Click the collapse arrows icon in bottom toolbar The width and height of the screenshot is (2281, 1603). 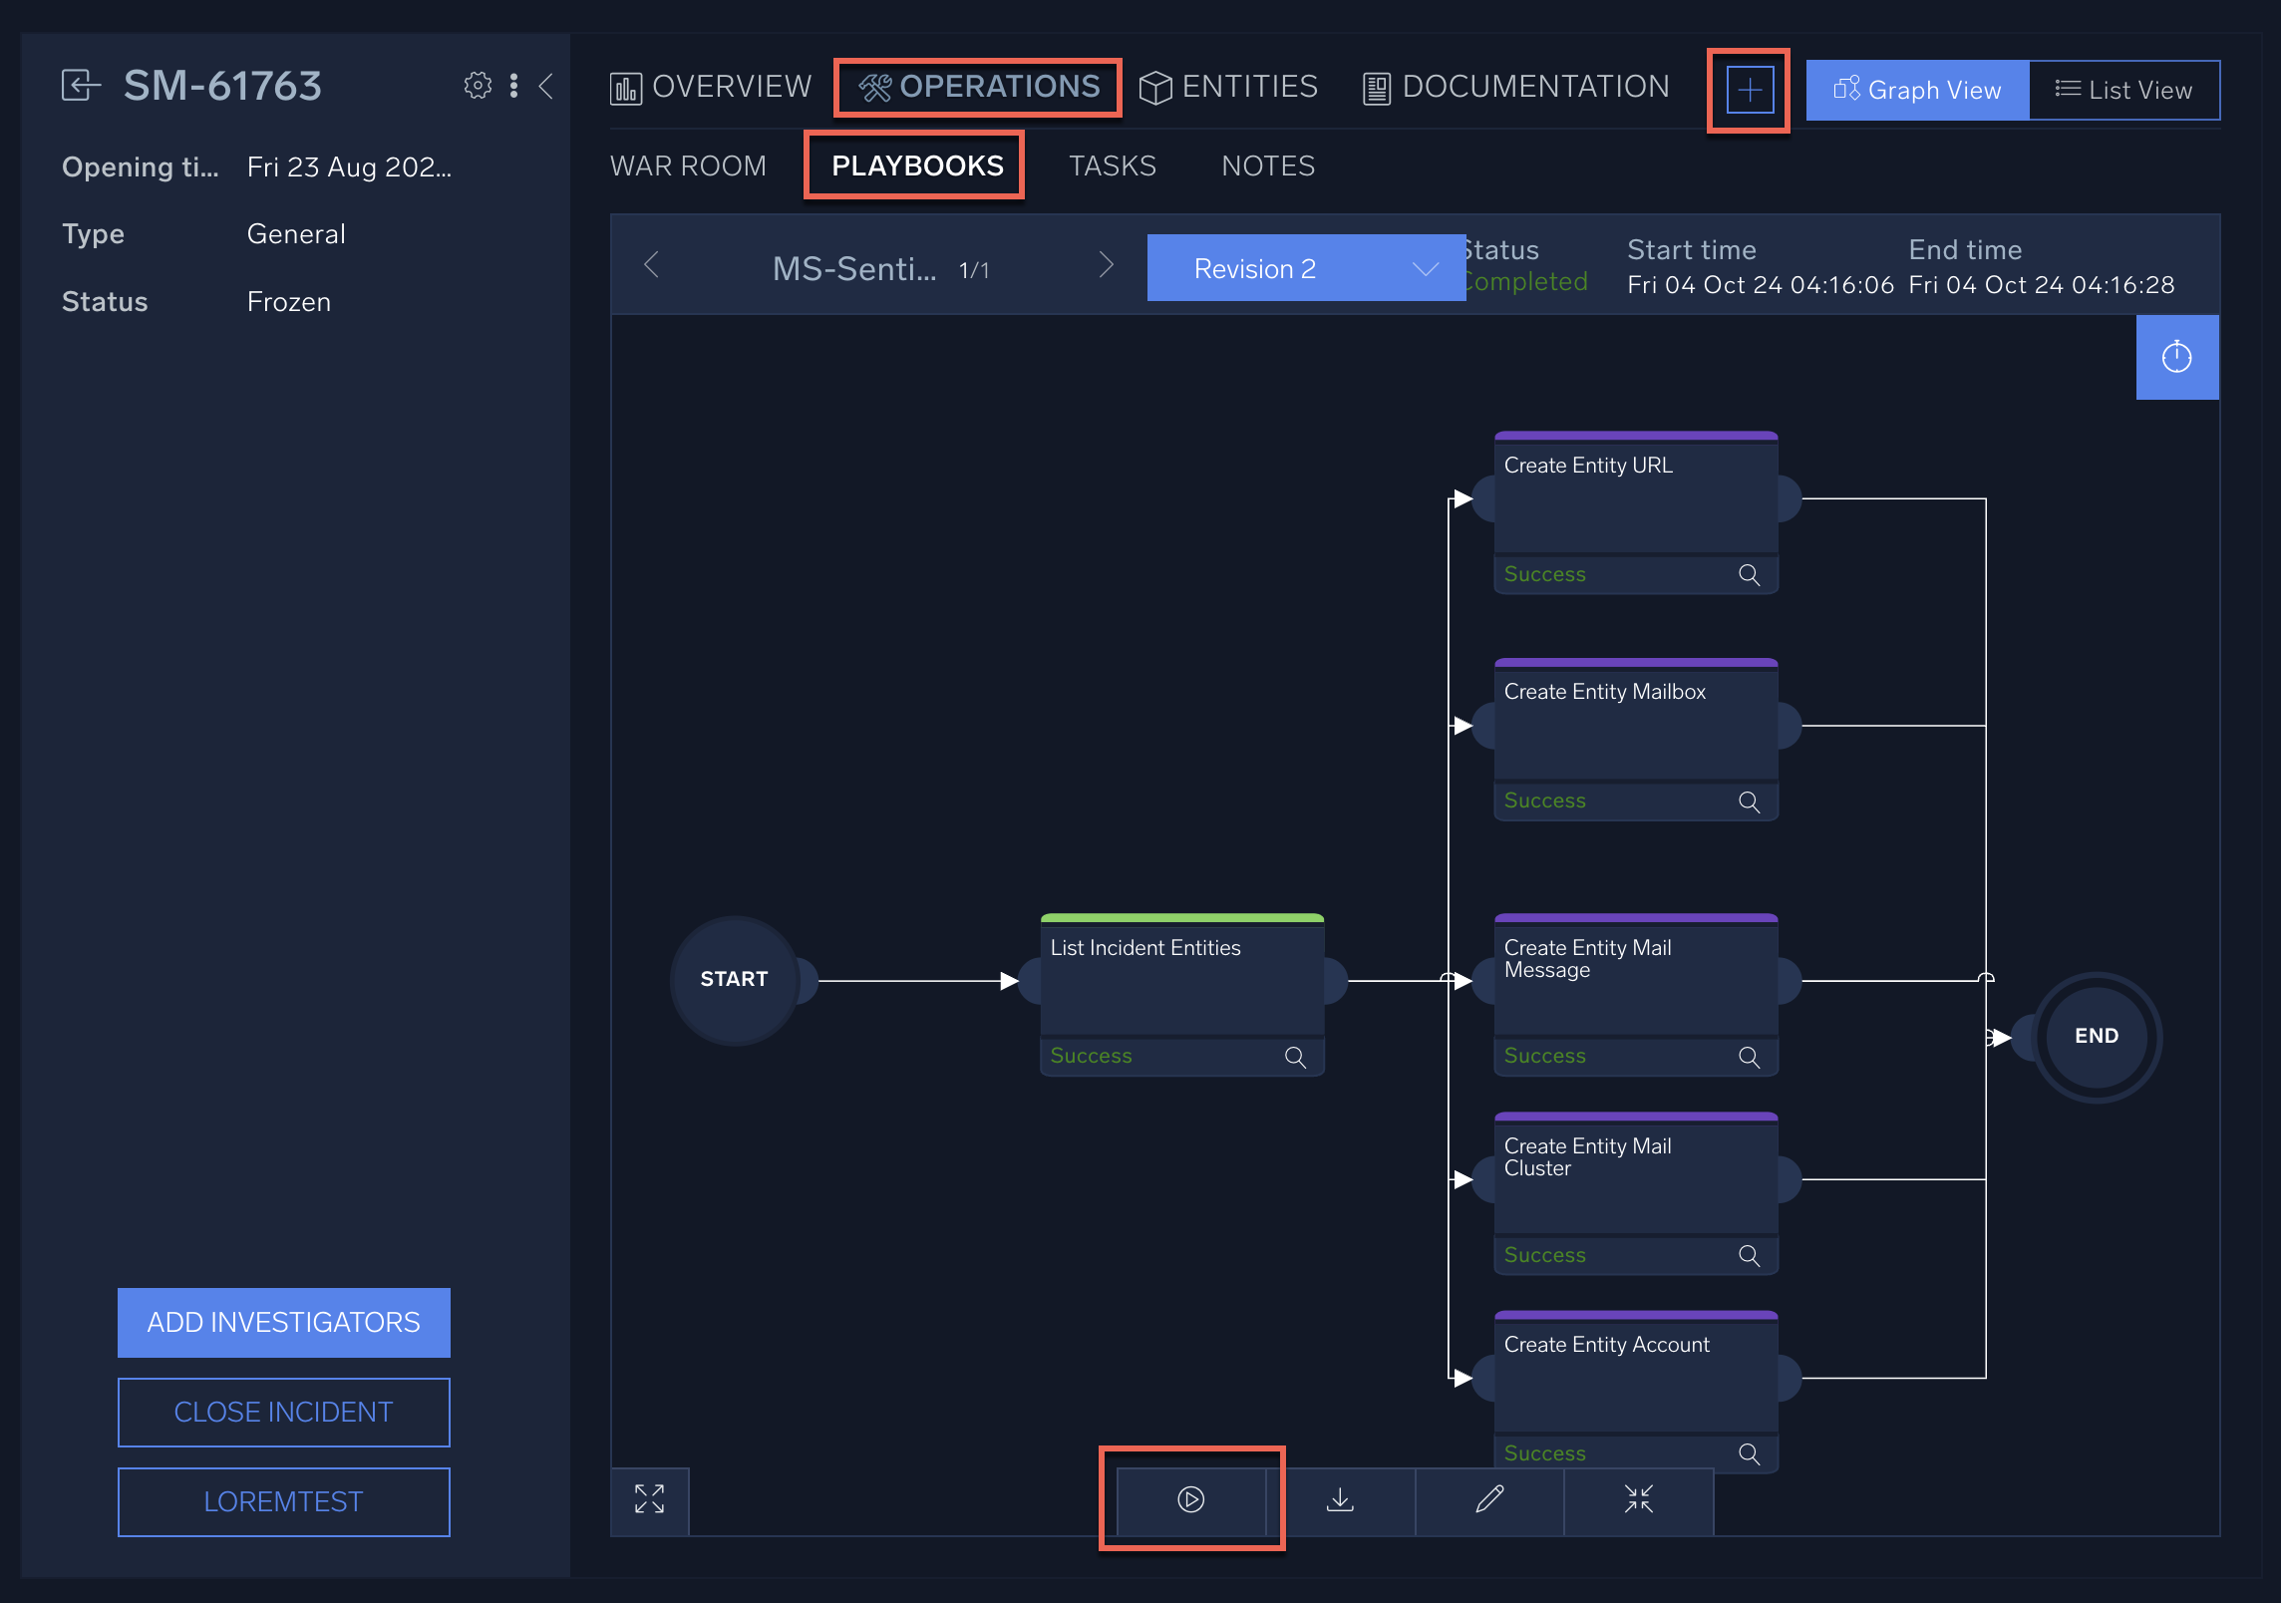1638,1499
